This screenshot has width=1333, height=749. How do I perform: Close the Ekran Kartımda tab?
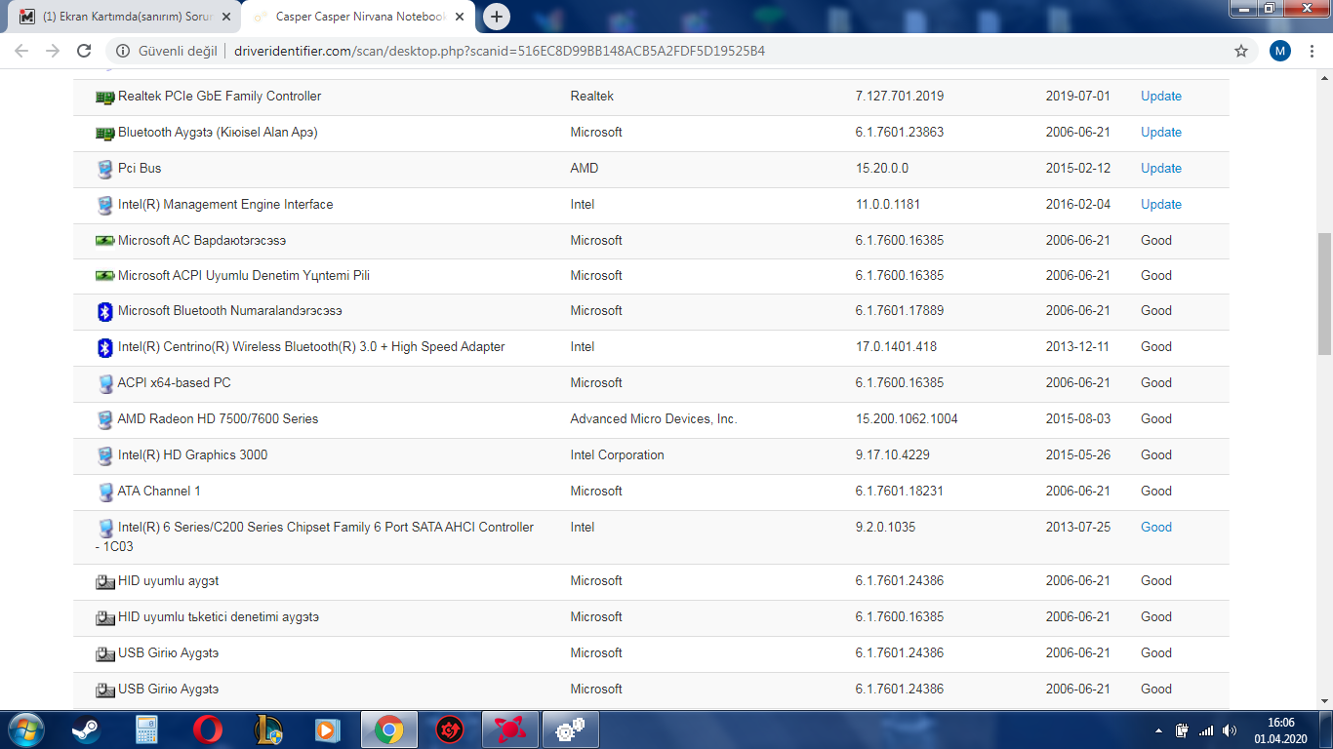click(x=225, y=18)
